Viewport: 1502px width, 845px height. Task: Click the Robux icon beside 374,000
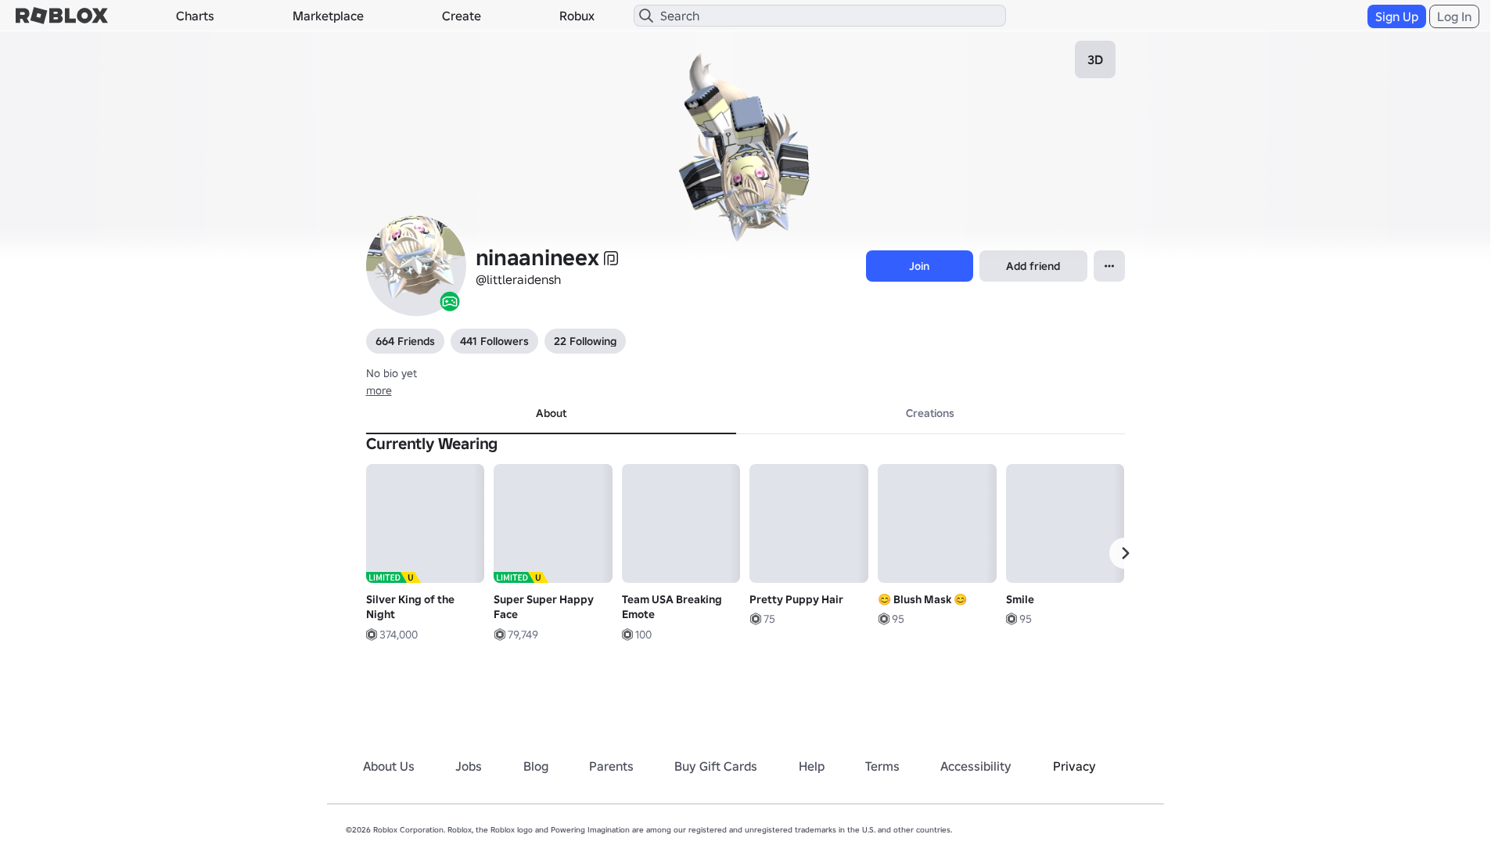coord(372,635)
